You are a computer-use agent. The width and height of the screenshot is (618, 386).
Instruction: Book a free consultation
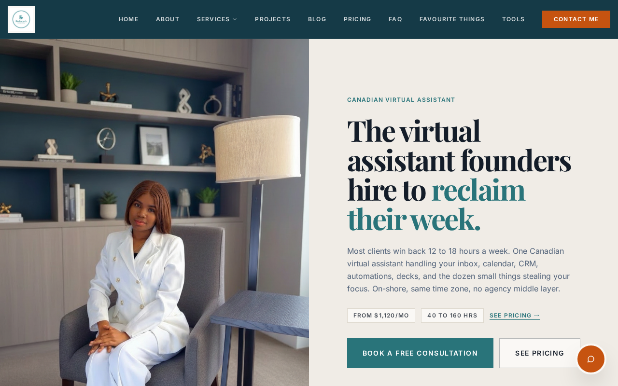420,353
